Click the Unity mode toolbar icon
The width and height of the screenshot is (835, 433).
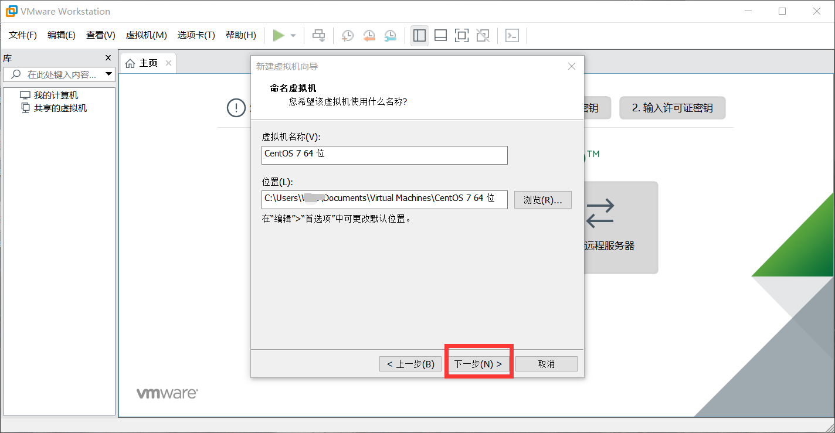483,36
